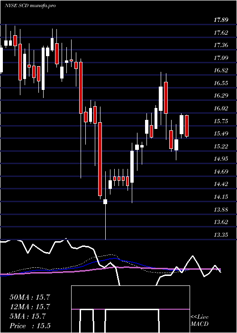This screenshot has width=237, height=333.
Task: Click the 16.55 price axis label
Action: tap(221, 83)
